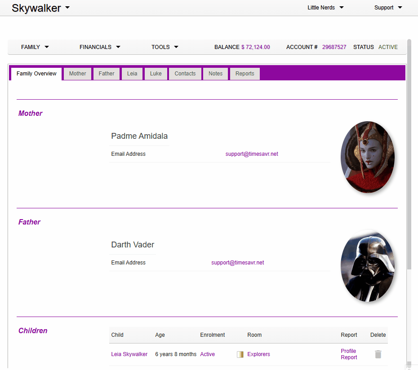
Task: Click the ACTIVE status value
Action: pos(388,47)
